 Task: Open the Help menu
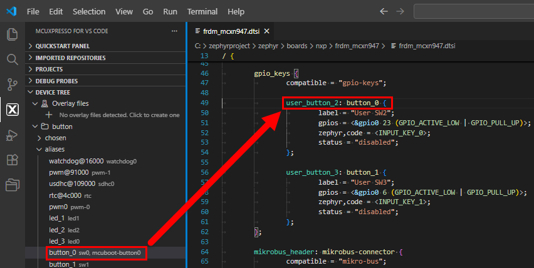pos(236,11)
